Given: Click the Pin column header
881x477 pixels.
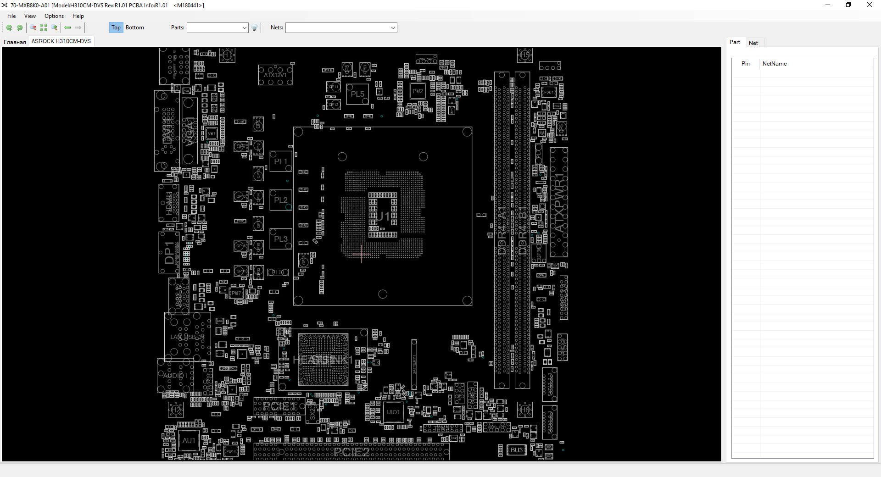Looking at the screenshot, I should click(745, 64).
